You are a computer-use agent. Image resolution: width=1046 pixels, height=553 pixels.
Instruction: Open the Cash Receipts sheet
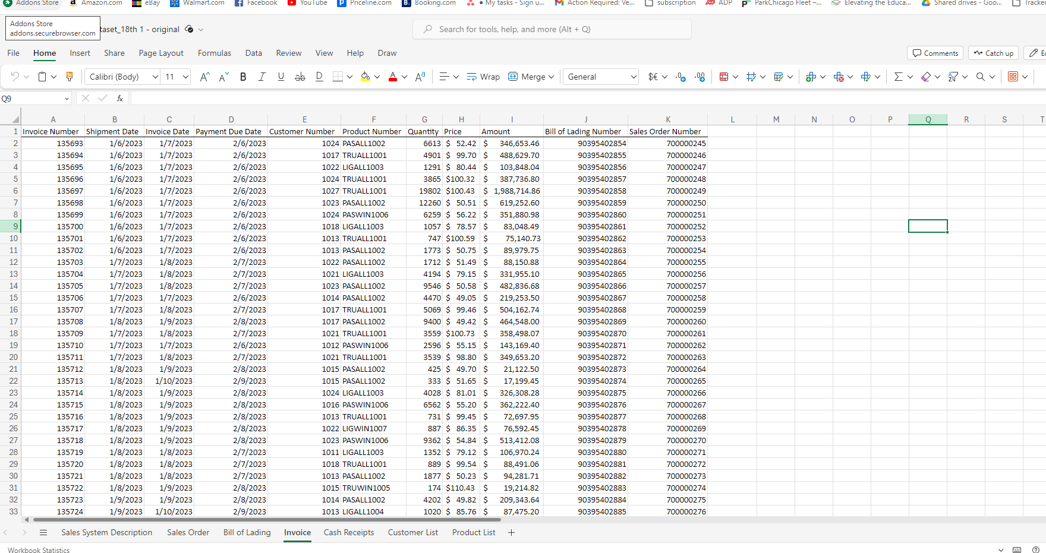point(349,532)
